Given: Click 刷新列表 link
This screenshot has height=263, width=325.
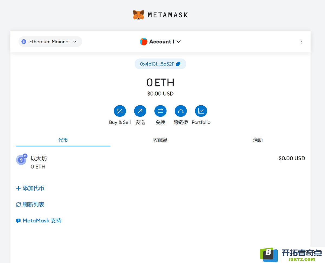Looking at the screenshot, I should coord(30,204).
